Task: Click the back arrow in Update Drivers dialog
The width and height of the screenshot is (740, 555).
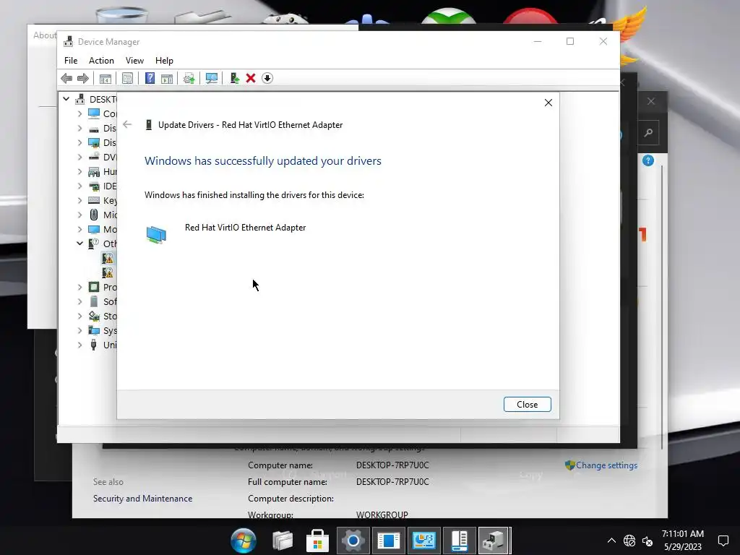Action: point(127,124)
